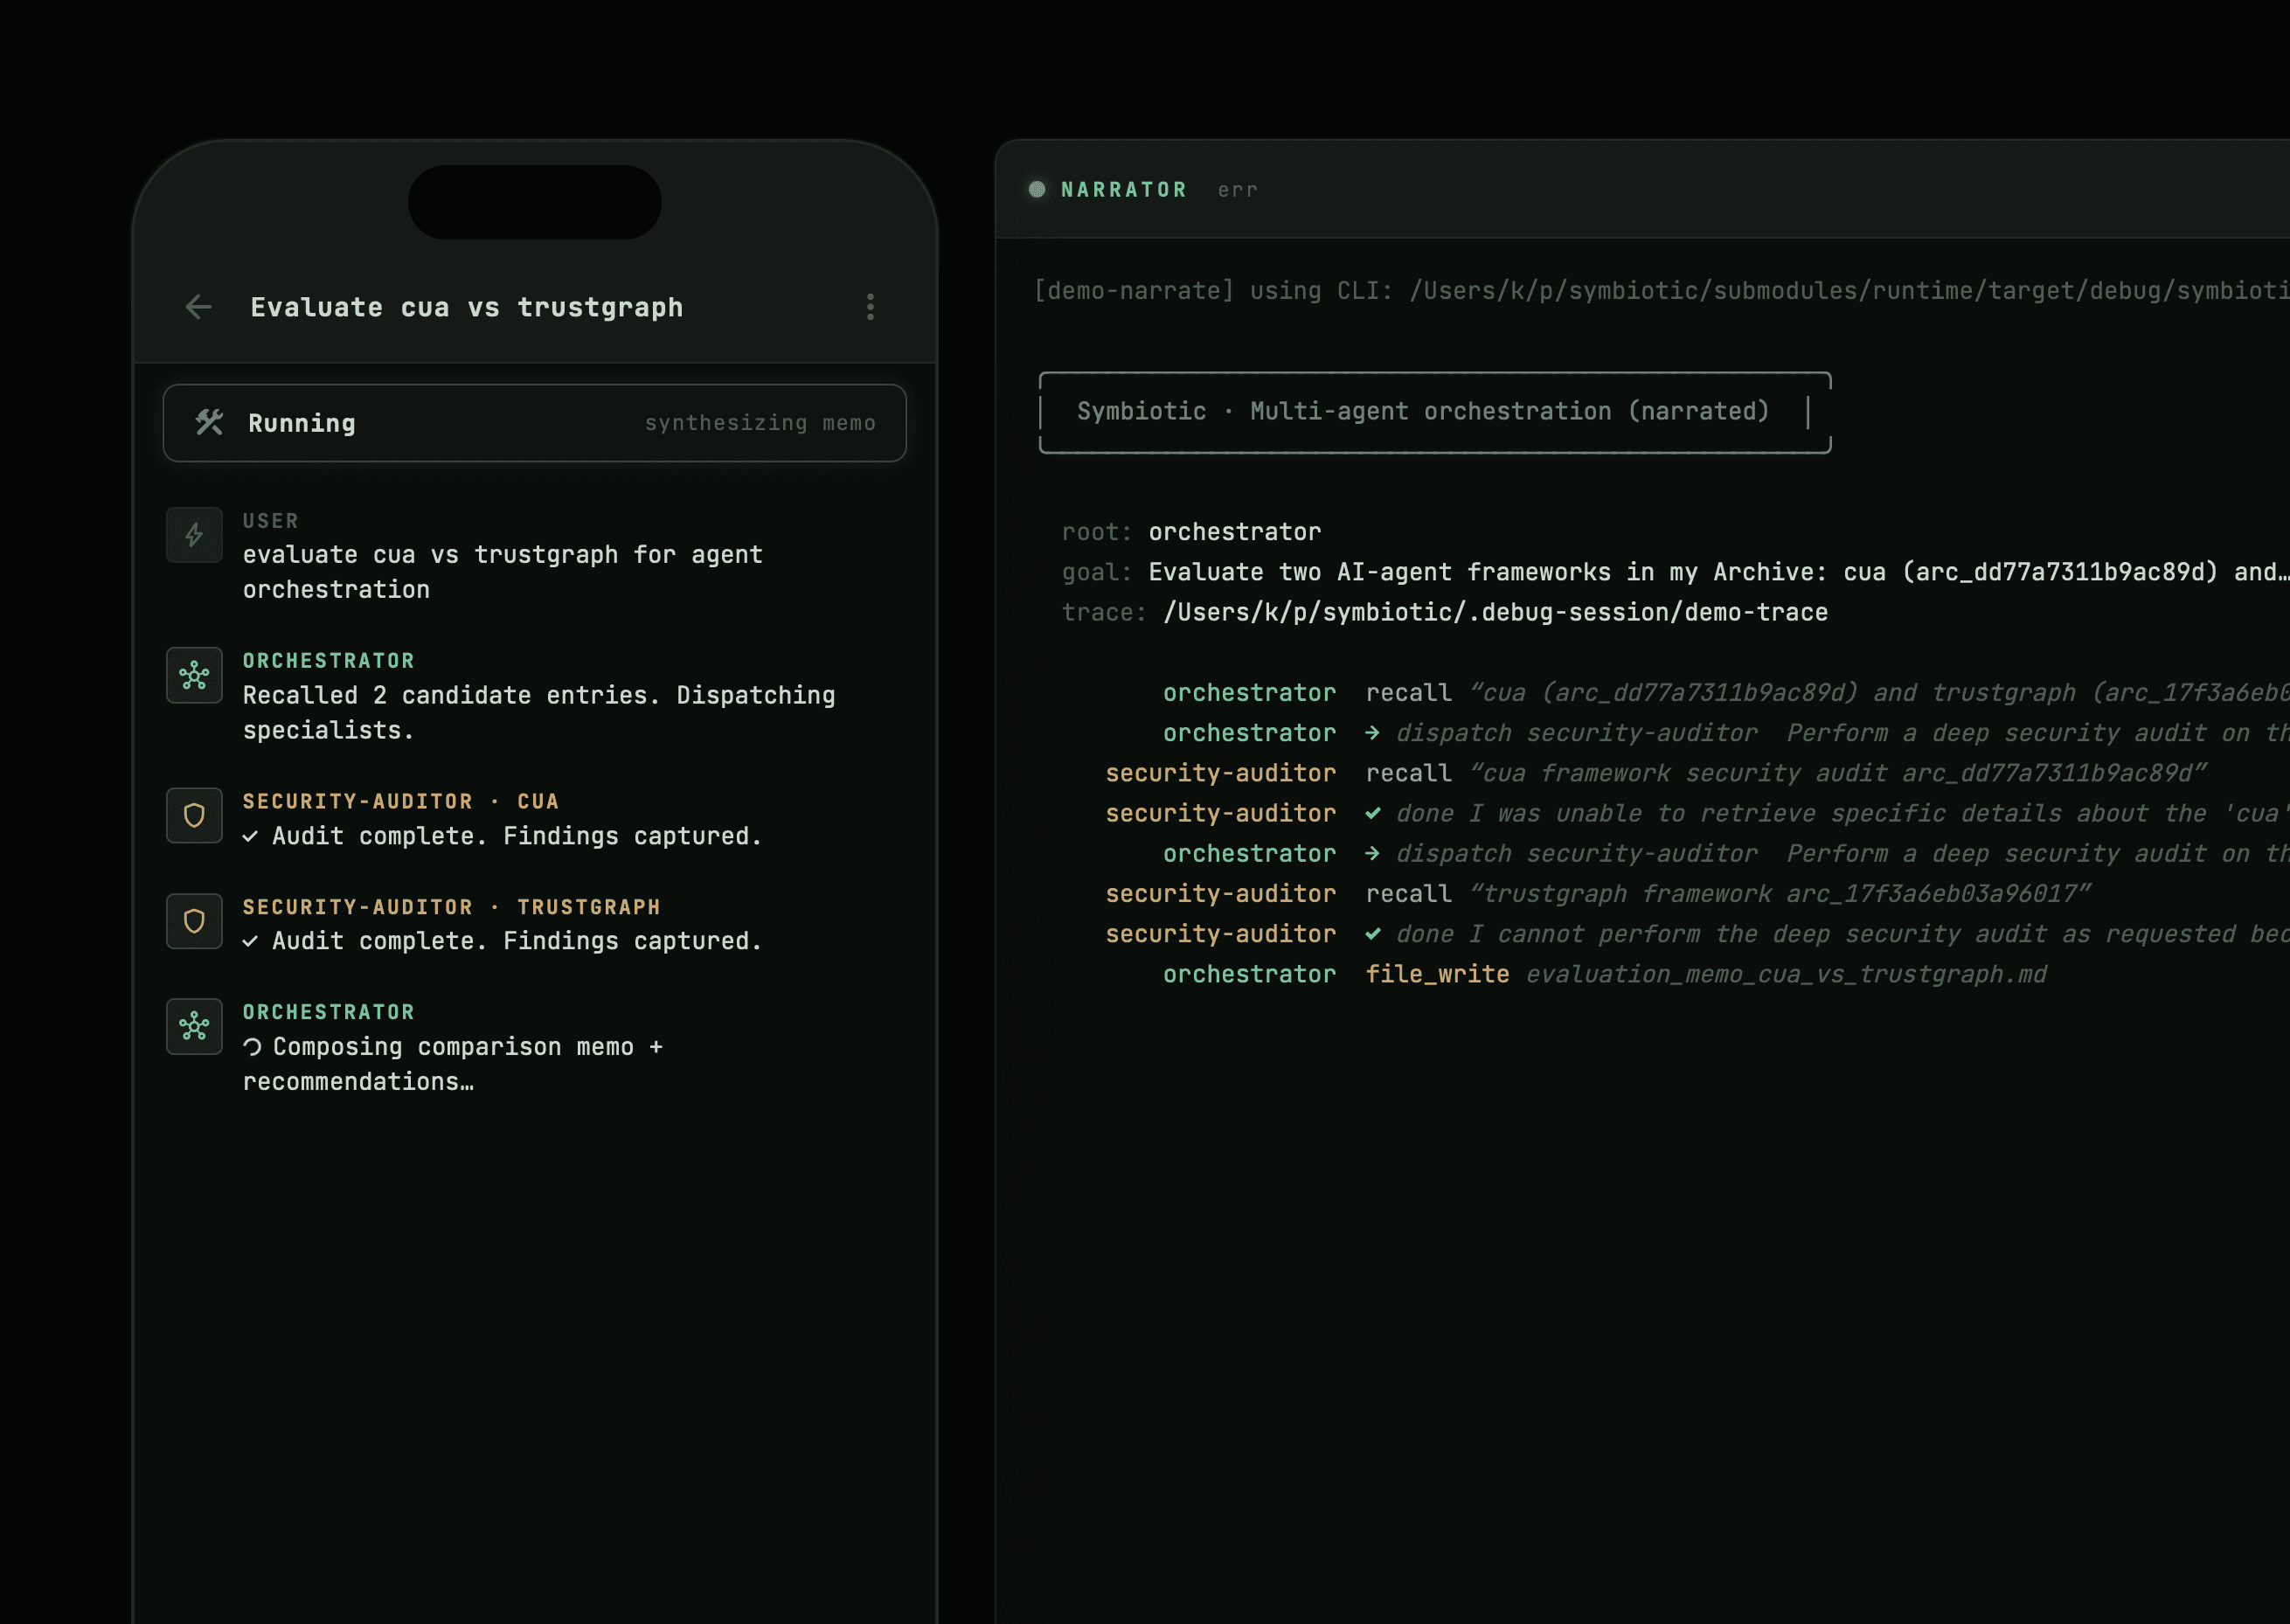Click the checkmark in the CUA audit complete row
This screenshot has width=2290, height=1624.
coord(250,836)
